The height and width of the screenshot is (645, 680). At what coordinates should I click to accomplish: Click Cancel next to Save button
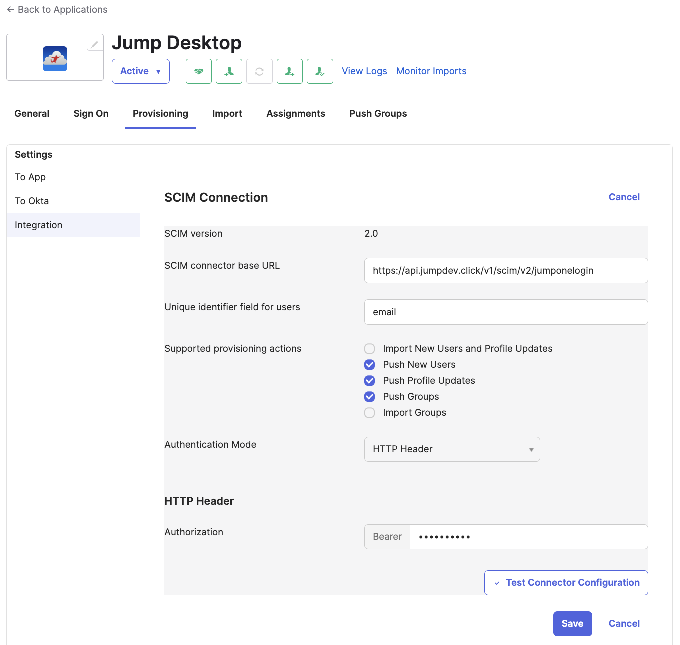tap(624, 624)
